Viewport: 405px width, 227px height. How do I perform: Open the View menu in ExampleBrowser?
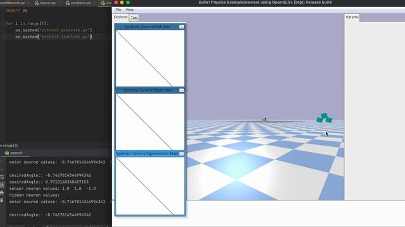point(129,10)
